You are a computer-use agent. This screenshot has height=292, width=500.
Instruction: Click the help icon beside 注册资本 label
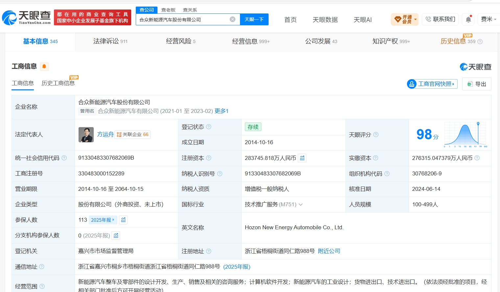[x=209, y=158]
